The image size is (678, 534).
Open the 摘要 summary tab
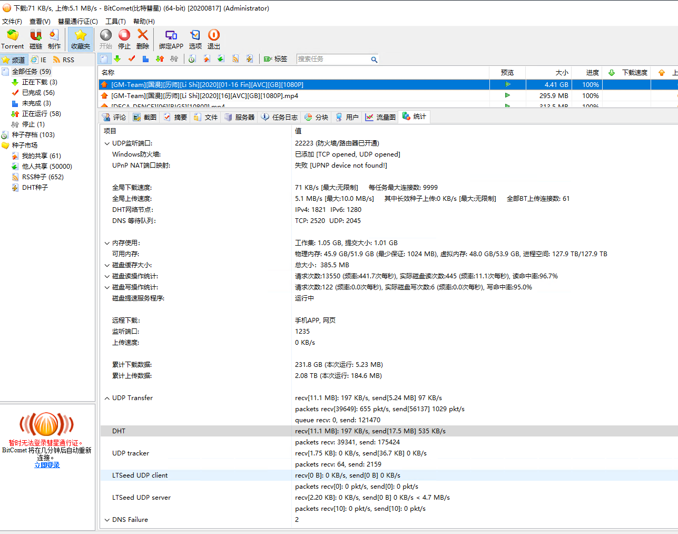175,117
